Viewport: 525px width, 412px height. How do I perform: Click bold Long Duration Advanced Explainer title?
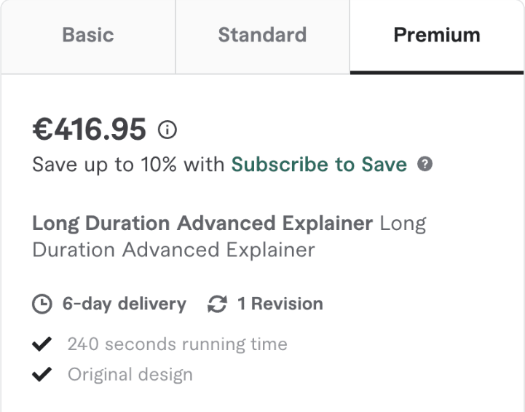tap(202, 223)
